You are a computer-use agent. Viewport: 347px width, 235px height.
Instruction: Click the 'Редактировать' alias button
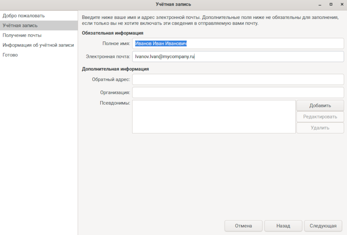(320, 117)
